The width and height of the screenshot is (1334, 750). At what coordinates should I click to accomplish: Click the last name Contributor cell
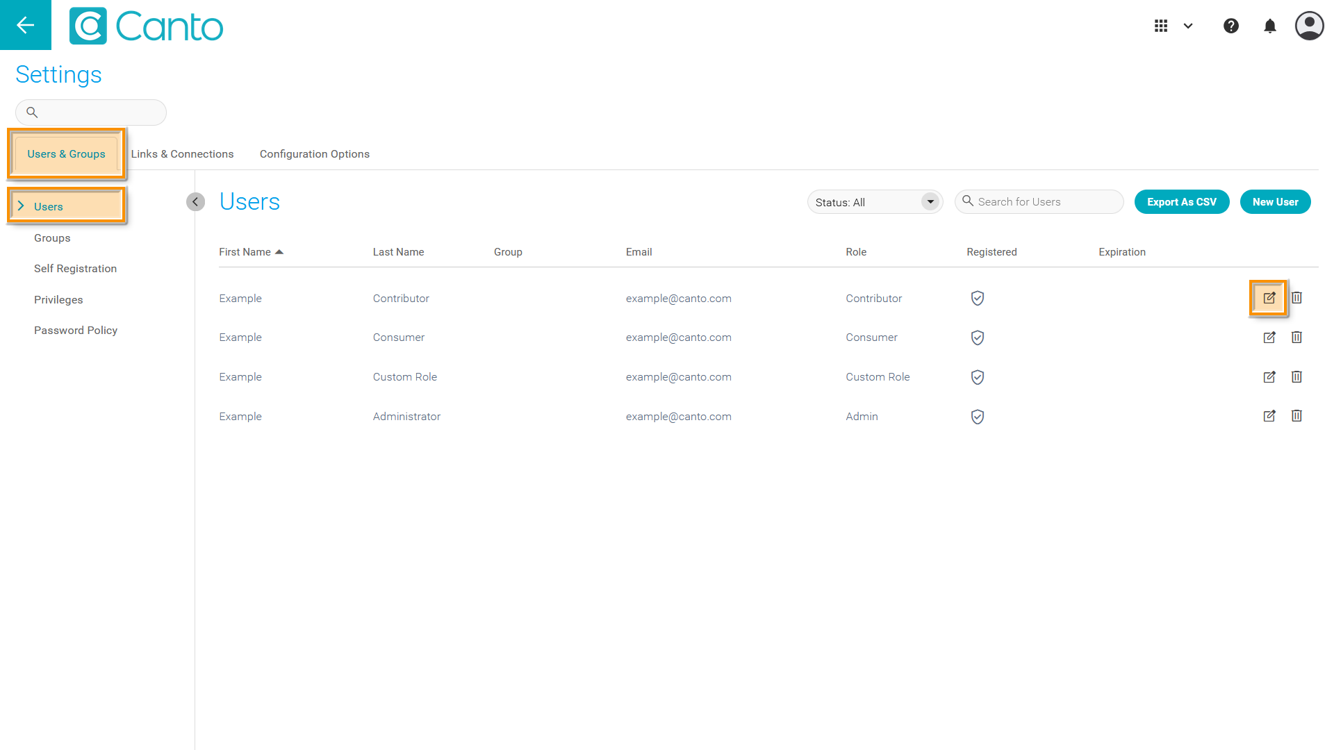401,299
